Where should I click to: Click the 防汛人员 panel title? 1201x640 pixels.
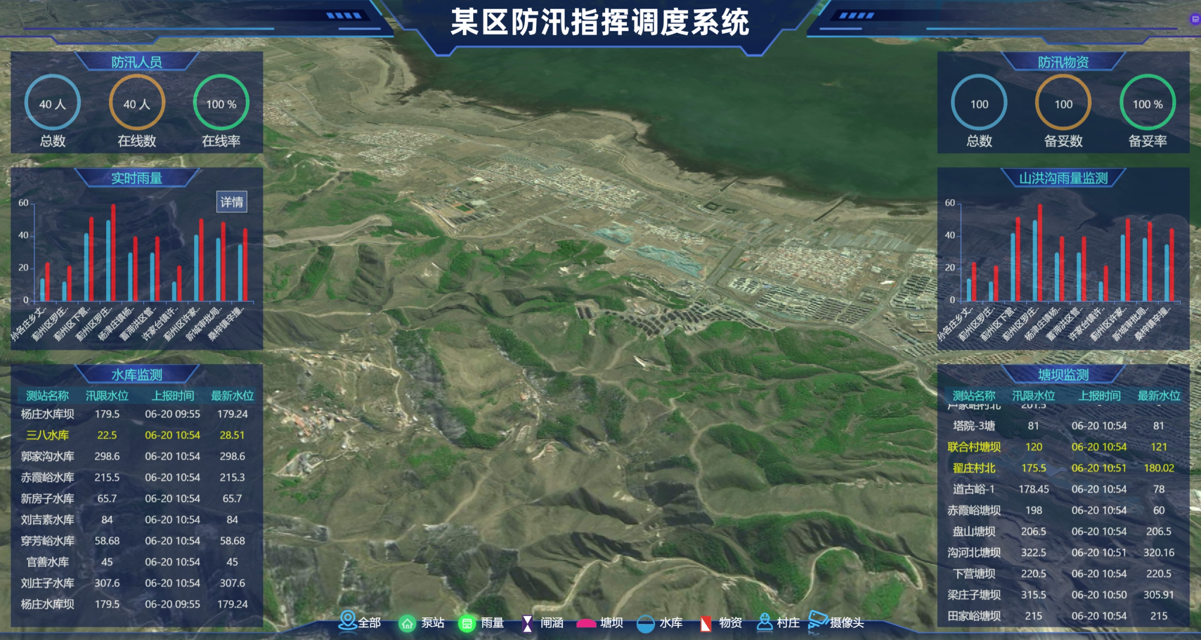point(137,62)
